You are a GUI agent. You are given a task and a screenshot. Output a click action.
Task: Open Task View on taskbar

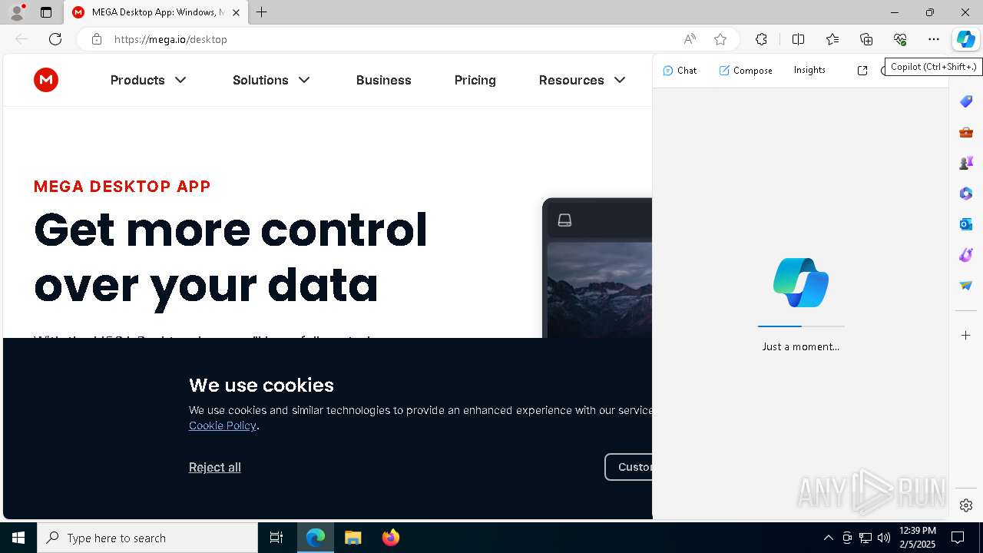pyautogui.click(x=276, y=538)
